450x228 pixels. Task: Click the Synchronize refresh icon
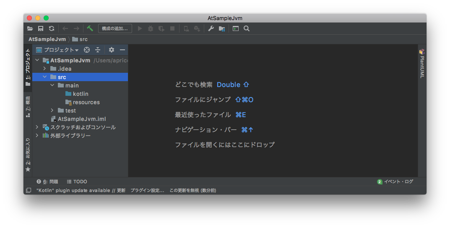click(51, 28)
